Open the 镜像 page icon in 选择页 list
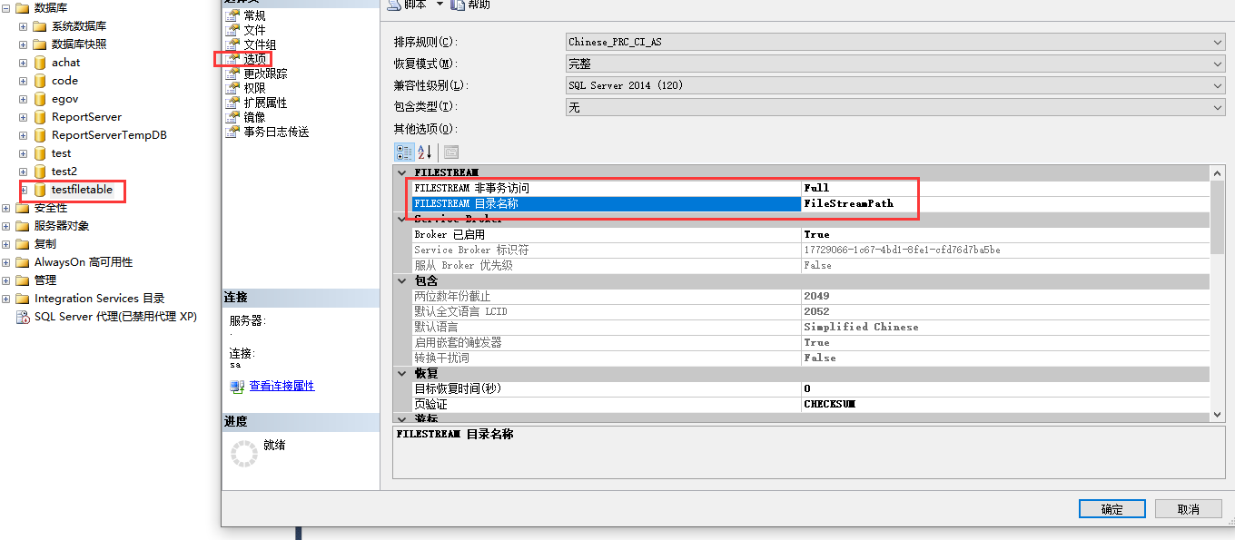Viewport: 1235px width, 540px height. (x=234, y=116)
